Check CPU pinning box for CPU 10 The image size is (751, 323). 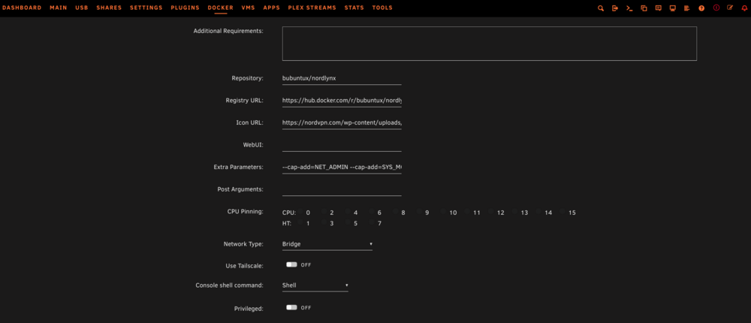tap(443, 213)
